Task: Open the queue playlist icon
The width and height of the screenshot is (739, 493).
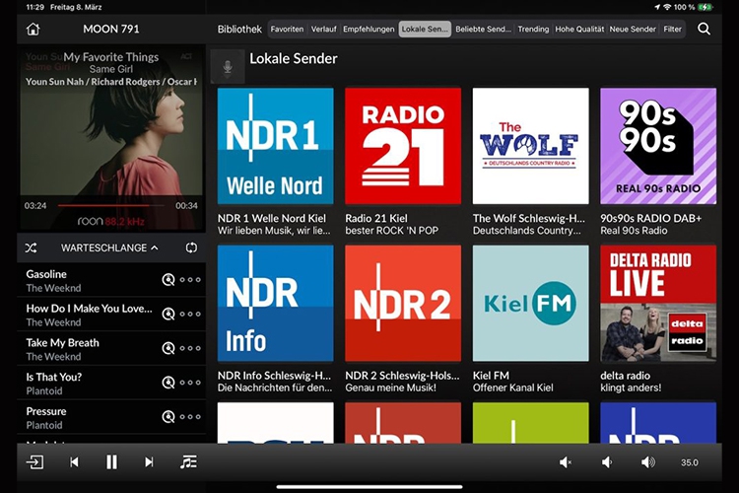Action: point(188,461)
